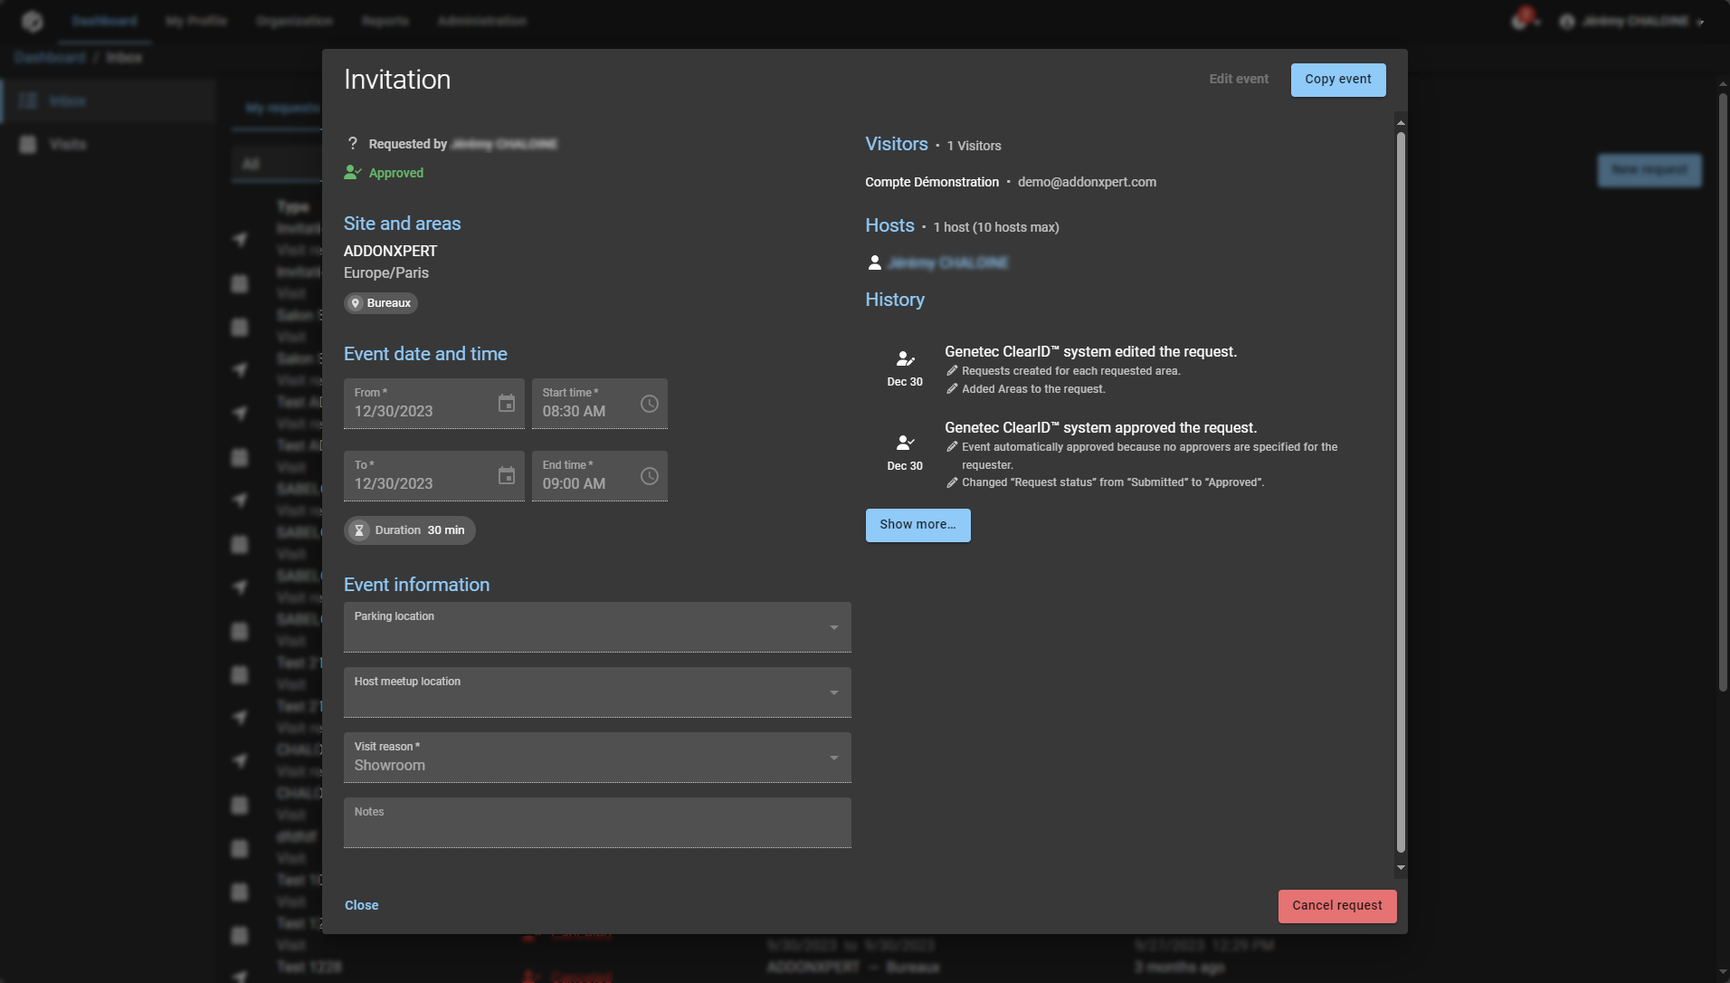Click Edit event in the header

1239,80
